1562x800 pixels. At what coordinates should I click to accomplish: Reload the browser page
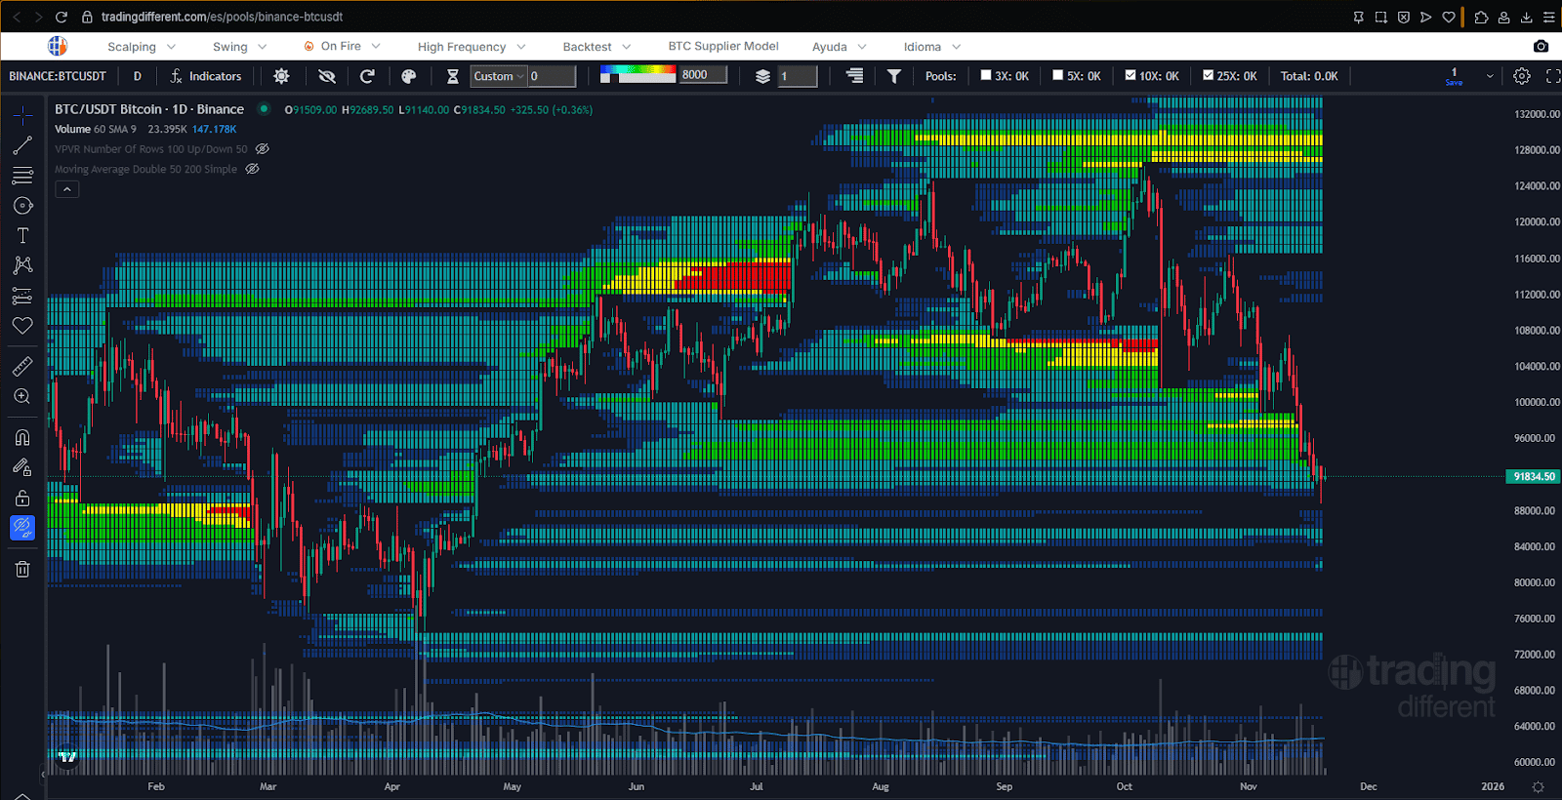[x=62, y=17]
